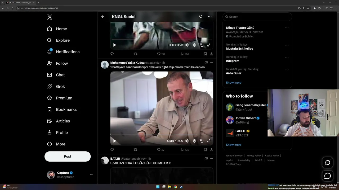Open Profile page
The width and height of the screenshot is (339, 190).
tap(57, 132)
